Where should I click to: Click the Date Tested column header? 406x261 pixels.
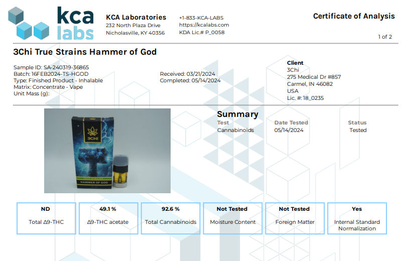(x=291, y=123)
